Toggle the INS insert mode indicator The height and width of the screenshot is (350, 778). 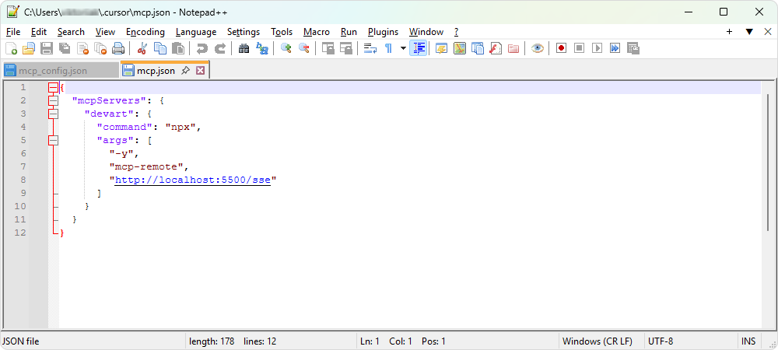coord(748,341)
